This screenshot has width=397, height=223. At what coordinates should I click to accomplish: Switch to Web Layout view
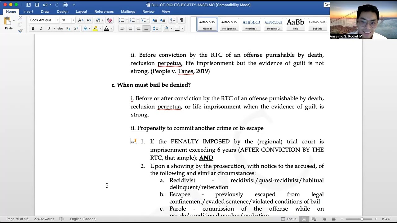pyautogui.click(x=314, y=219)
